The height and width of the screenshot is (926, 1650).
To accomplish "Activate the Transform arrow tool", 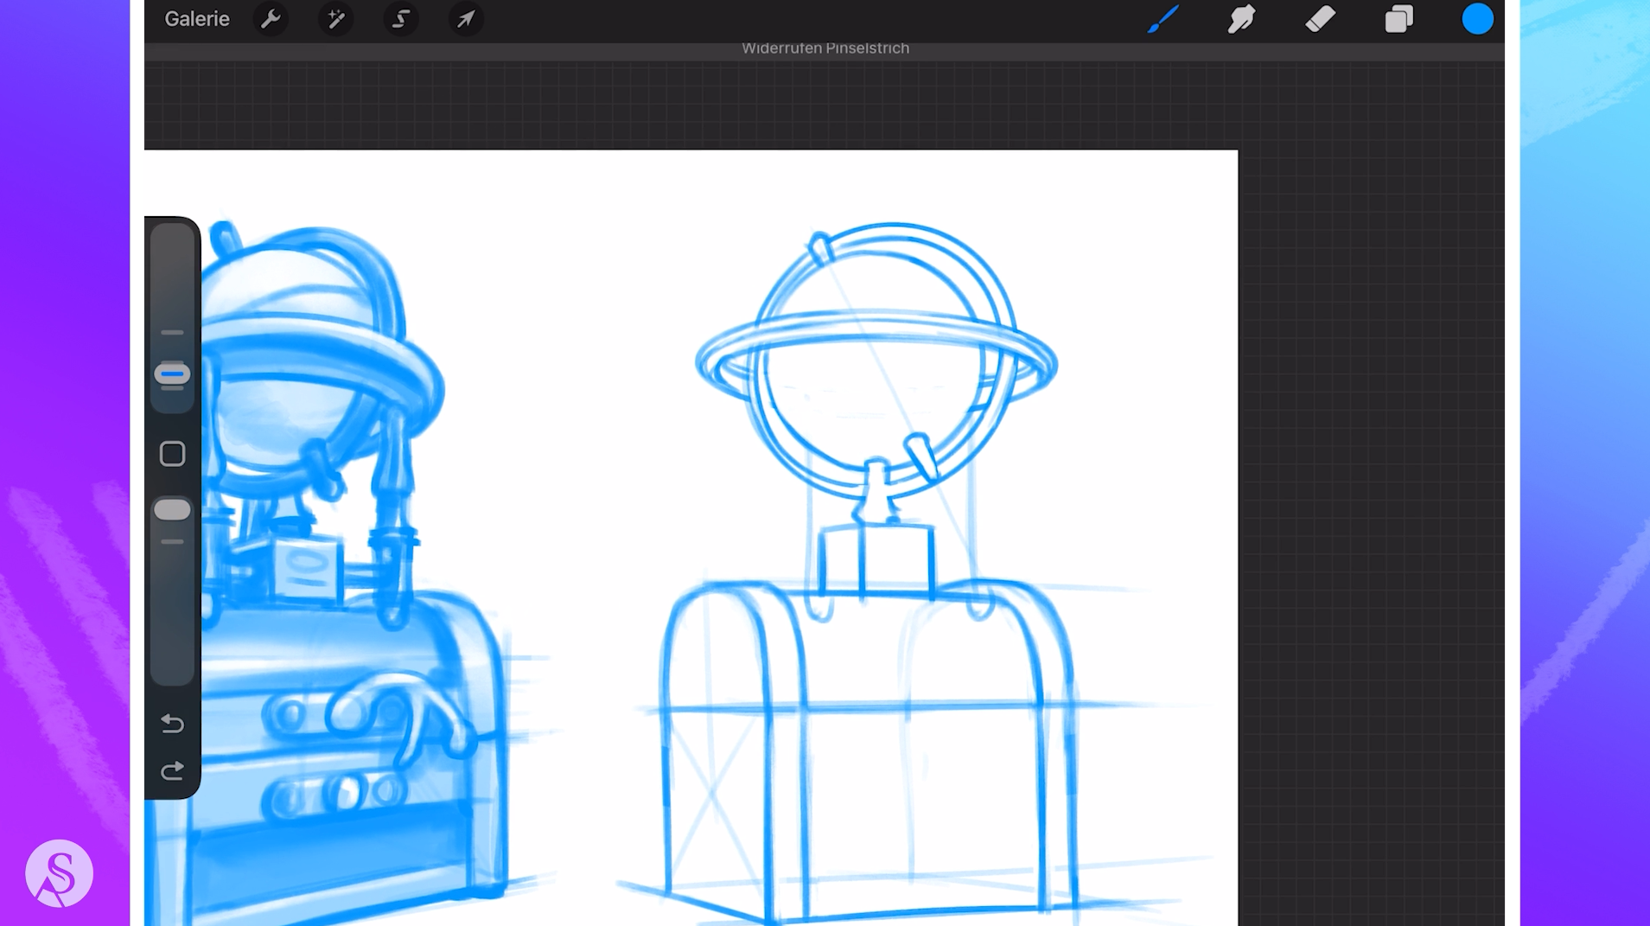I will 466,19.
